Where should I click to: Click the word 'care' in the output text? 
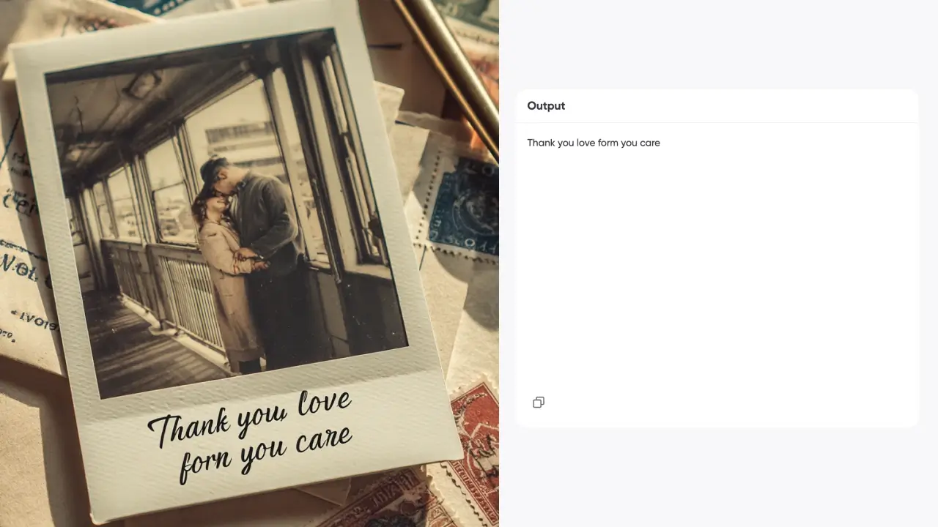(650, 143)
